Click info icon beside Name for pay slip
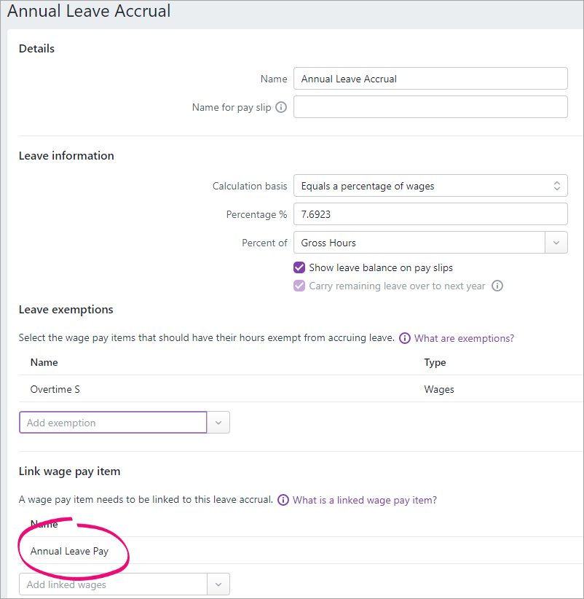Image resolution: width=584 pixels, height=599 pixels. pyautogui.click(x=281, y=107)
